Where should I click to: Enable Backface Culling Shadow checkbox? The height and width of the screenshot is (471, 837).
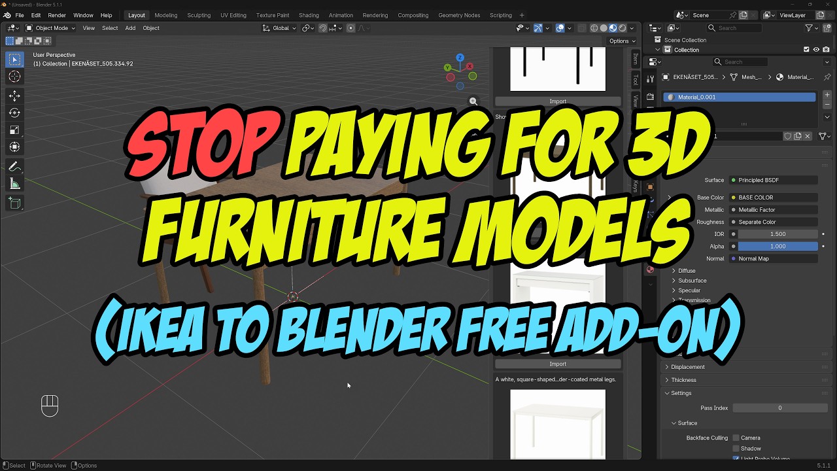(x=736, y=449)
